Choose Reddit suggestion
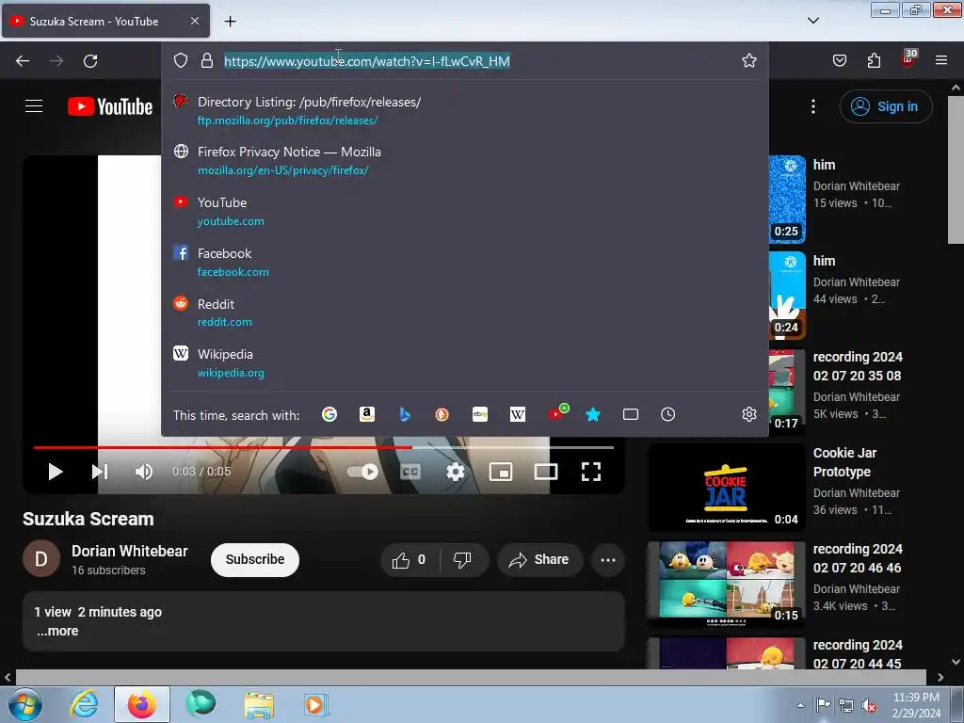The width and height of the screenshot is (964, 723). [x=465, y=313]
